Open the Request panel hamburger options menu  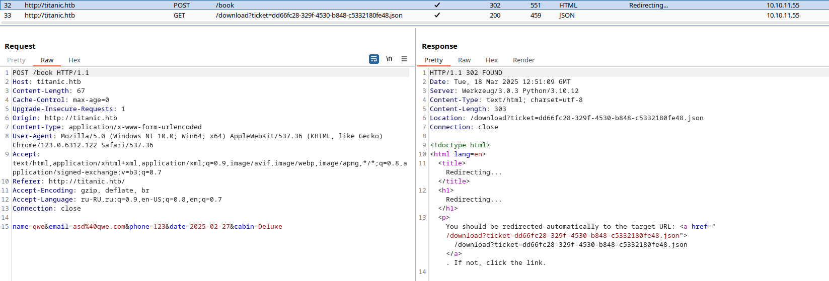click(x=404, y=59)
